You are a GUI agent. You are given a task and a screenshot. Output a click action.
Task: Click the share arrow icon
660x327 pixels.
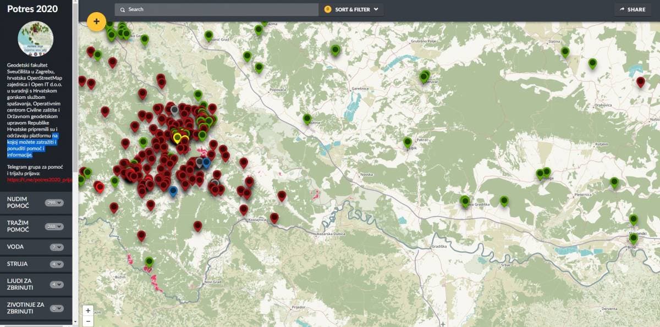point(622,9)
